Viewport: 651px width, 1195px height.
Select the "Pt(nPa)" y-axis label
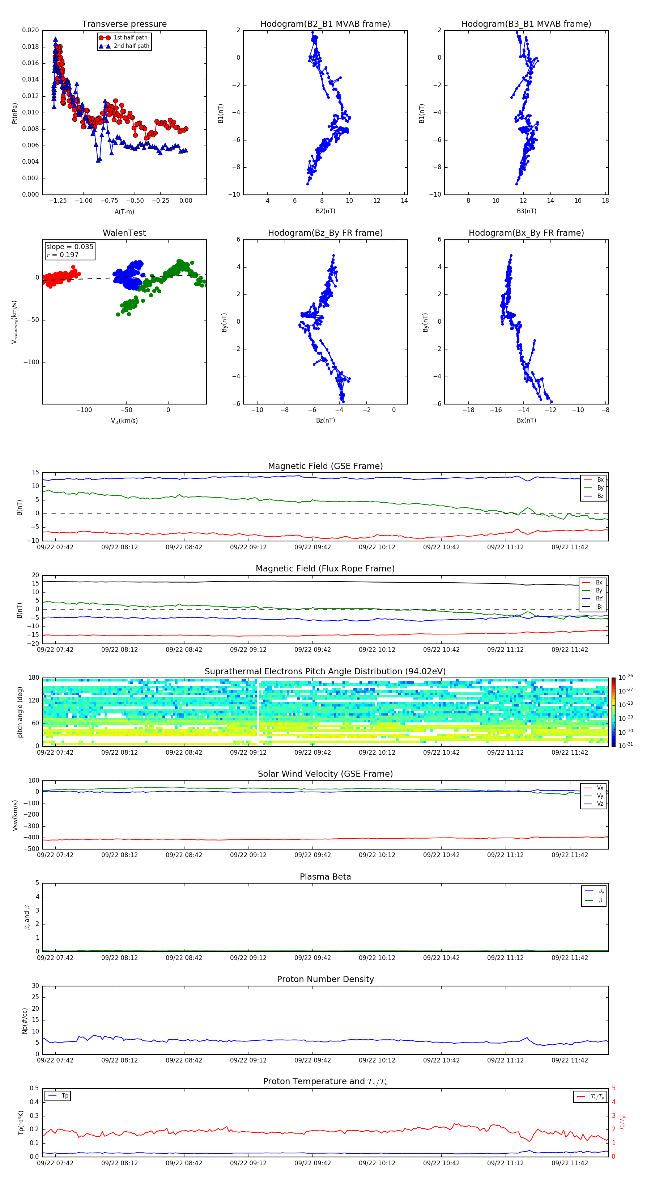pos(15,113)
